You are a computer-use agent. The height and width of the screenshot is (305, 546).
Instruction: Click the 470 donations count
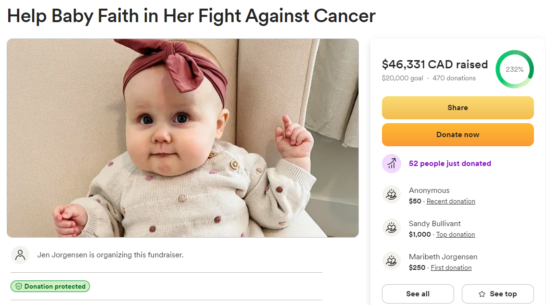coord(454,78)
